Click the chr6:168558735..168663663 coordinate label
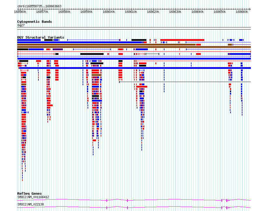The image size is (259, 211). 39,6
